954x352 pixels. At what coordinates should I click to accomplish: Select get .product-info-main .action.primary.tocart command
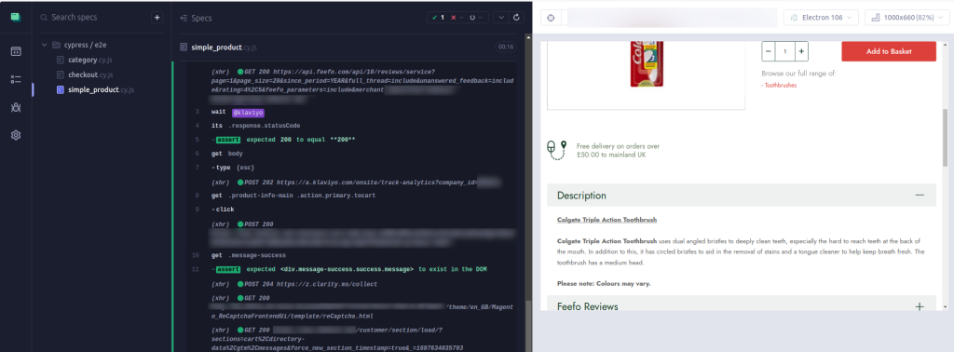tap(351, 196)
